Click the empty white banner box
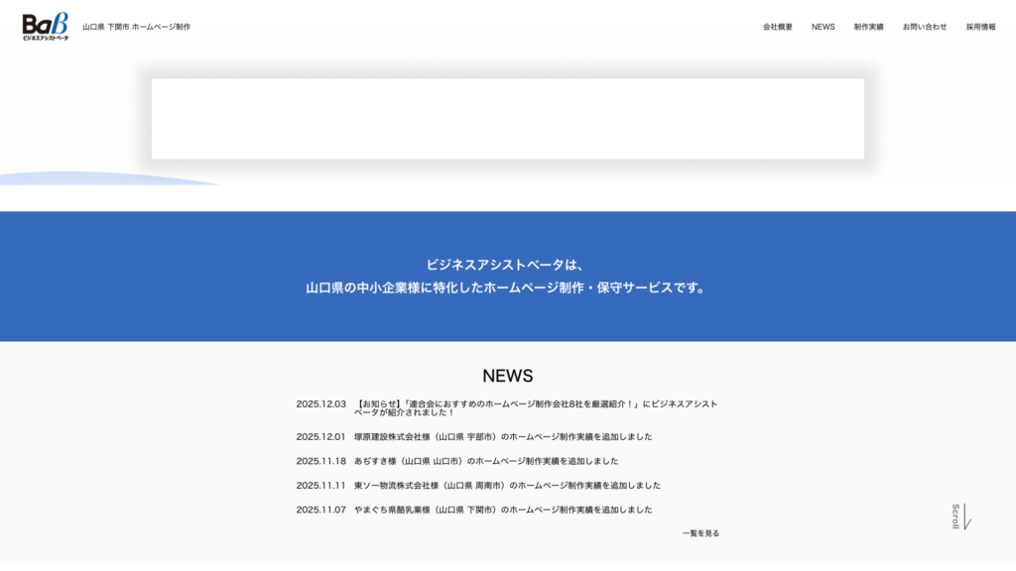The width and height of the screenshot is (1016, 571). tap(507, 119)
